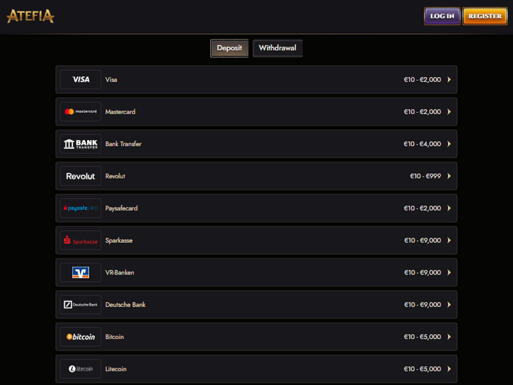The width and height of the screenshot is (513, 385).
Task: Expand the Visa row chevron arrow
Action: [x=449, y=79]
